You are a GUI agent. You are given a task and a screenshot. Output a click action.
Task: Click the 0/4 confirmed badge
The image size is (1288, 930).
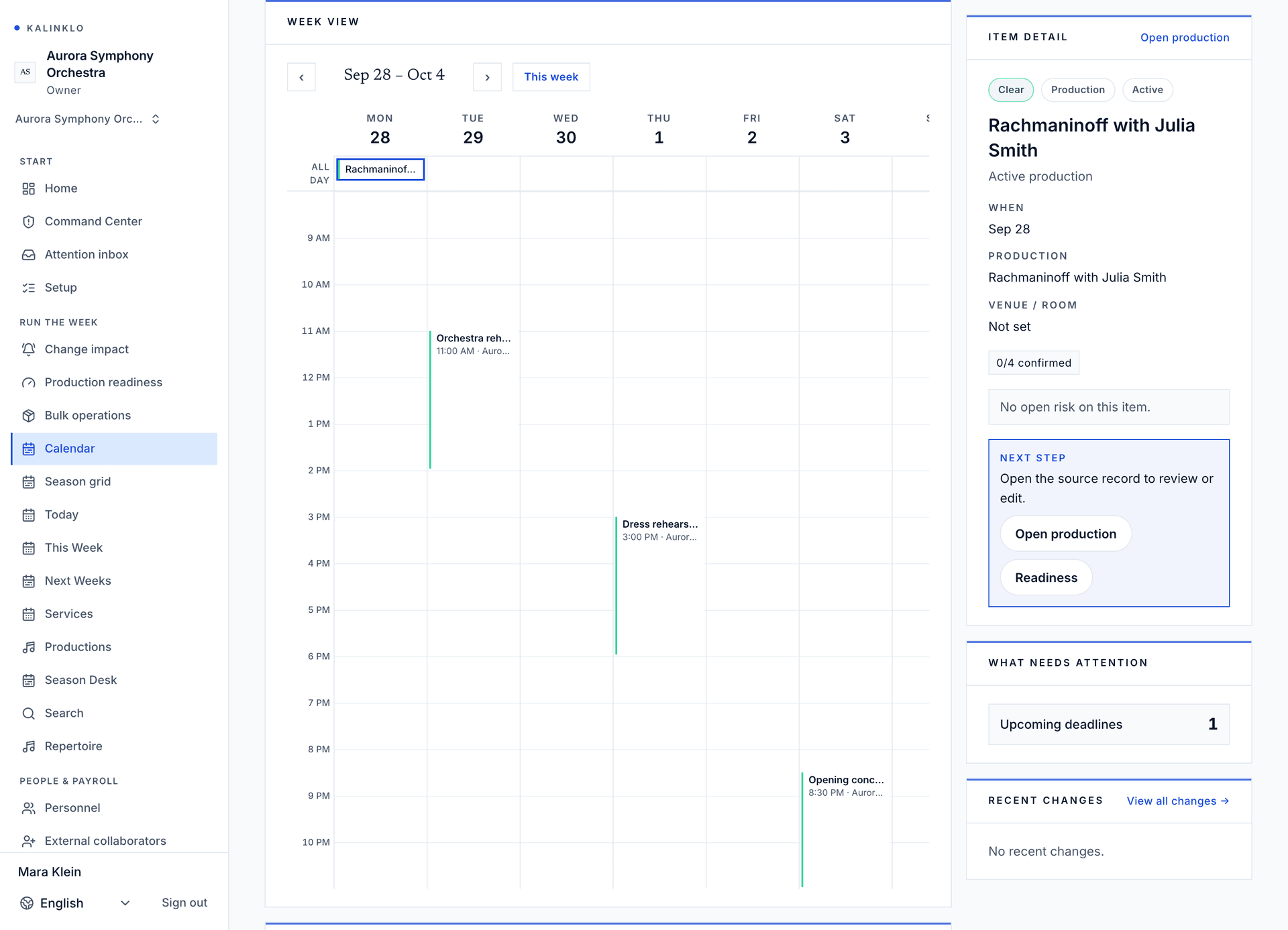[1033, 363]
